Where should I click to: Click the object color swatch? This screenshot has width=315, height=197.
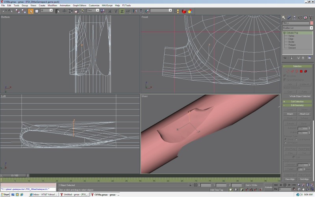pyautogui.click(x=311, y=23)
